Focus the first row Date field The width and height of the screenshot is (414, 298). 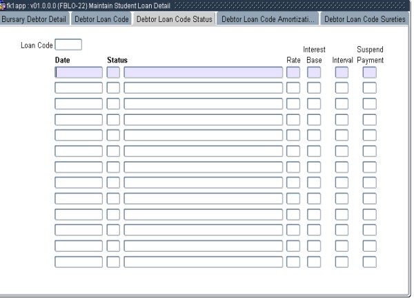tap(79, 72)
